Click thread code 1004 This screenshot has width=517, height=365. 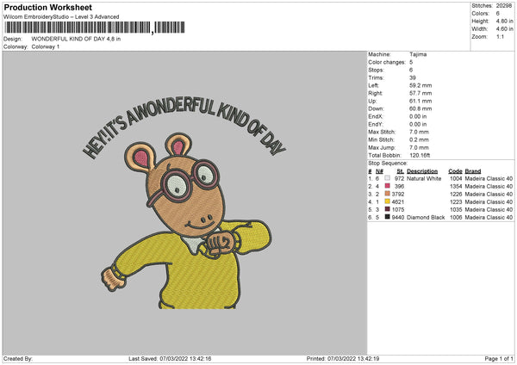(x=456, y=178)
